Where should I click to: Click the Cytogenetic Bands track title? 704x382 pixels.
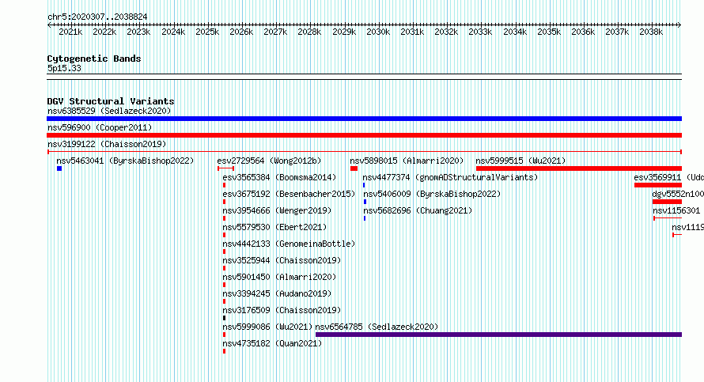pyautogui.click(x=94, y=59)
